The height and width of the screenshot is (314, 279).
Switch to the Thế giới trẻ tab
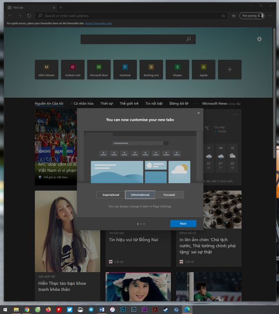point(129,104)
